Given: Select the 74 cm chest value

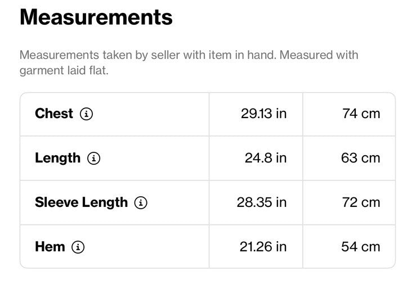Looking at the screenshot, I should (x=361, y=114).
